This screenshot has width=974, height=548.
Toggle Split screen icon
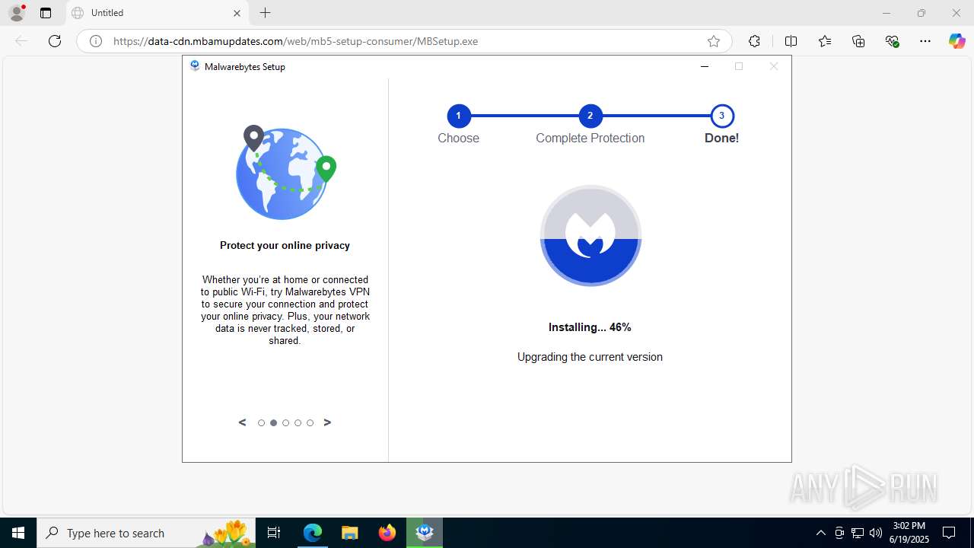click(791, 41)
